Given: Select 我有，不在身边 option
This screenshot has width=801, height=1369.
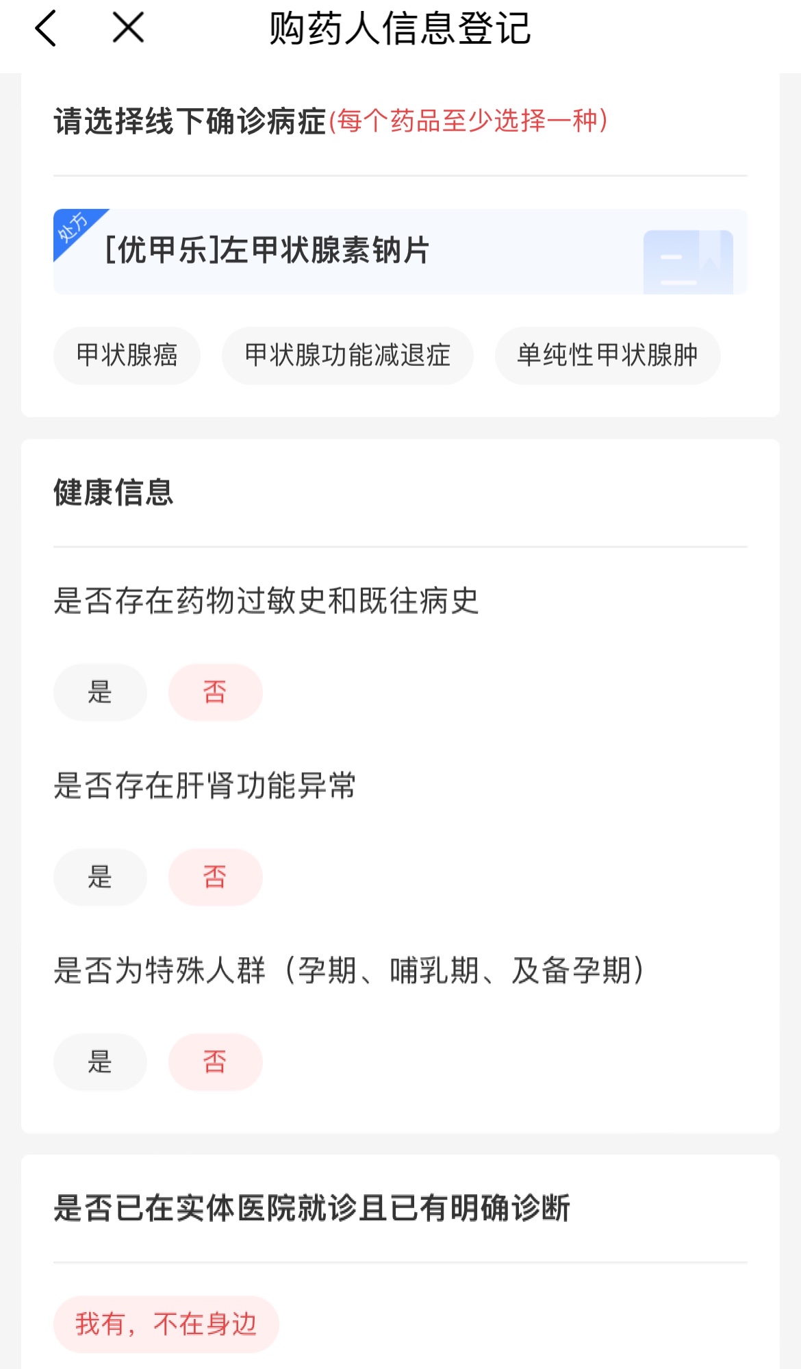Looking at the screenshot, I should (166, 1324).
